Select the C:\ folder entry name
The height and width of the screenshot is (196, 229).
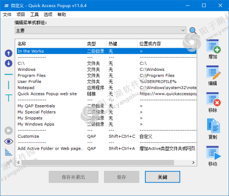point(21,63)
